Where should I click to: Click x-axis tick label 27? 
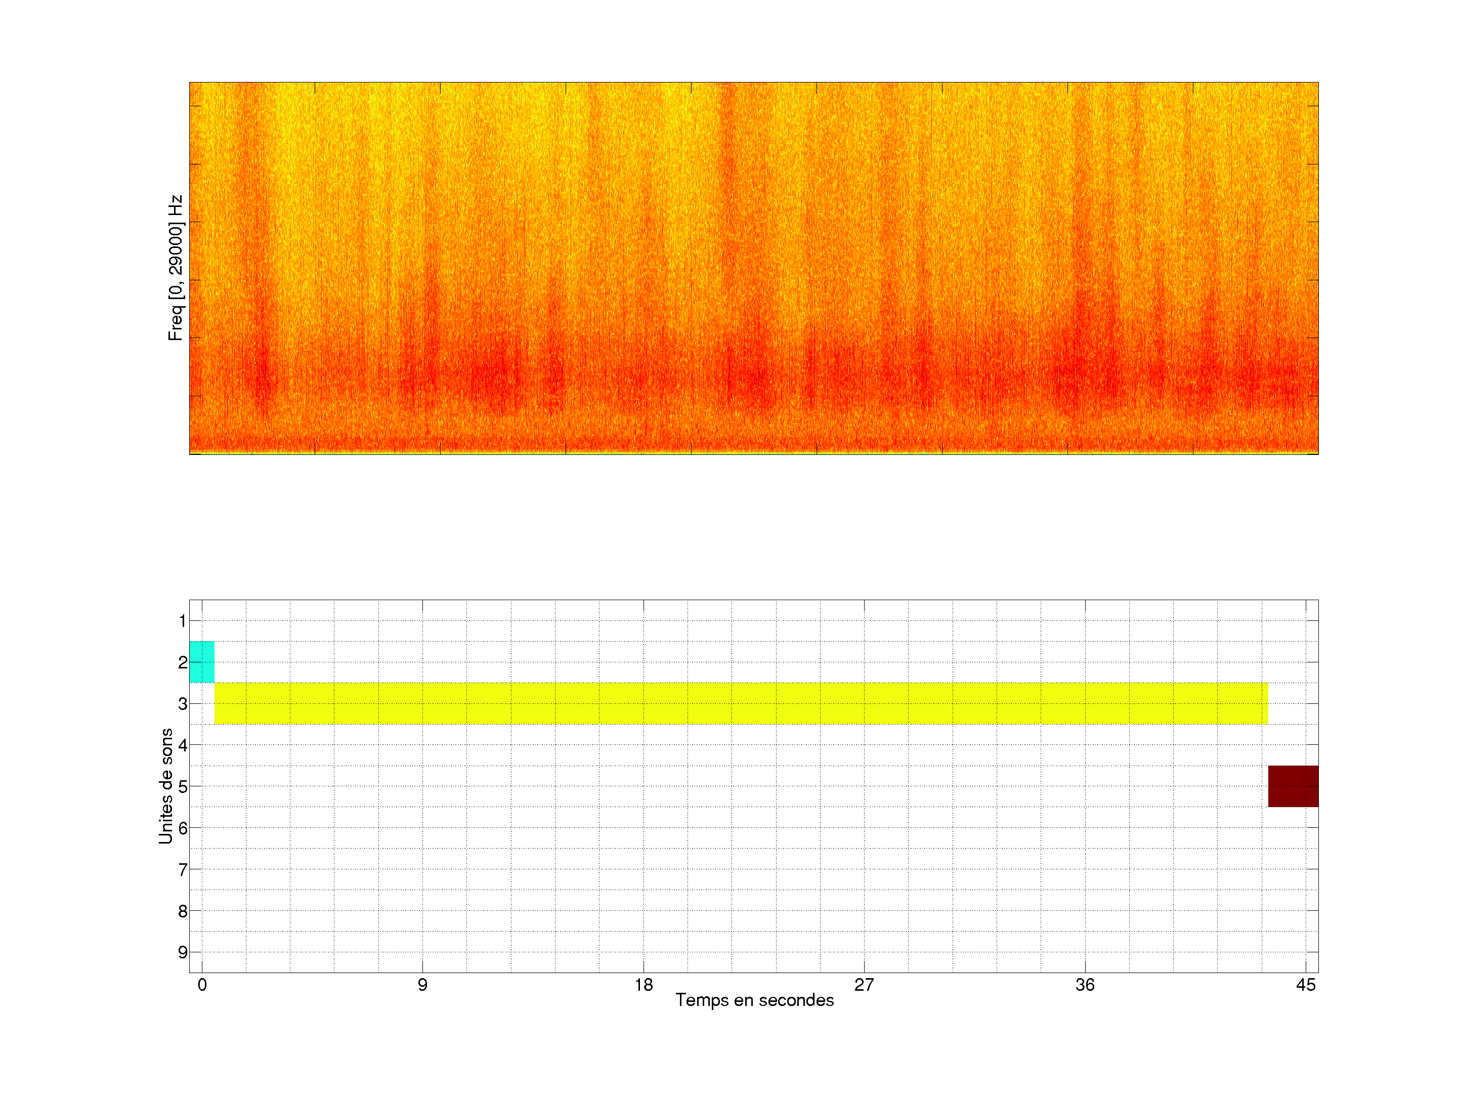(864, 985)
